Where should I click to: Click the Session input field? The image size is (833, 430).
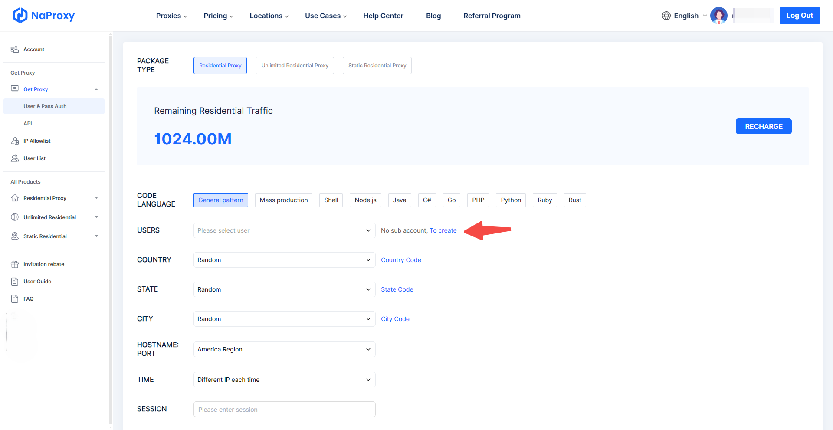tap(284, 409)
